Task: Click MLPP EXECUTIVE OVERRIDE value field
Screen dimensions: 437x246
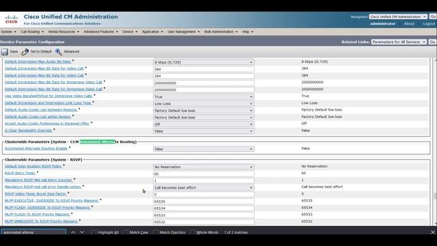Action: point(203,202)
